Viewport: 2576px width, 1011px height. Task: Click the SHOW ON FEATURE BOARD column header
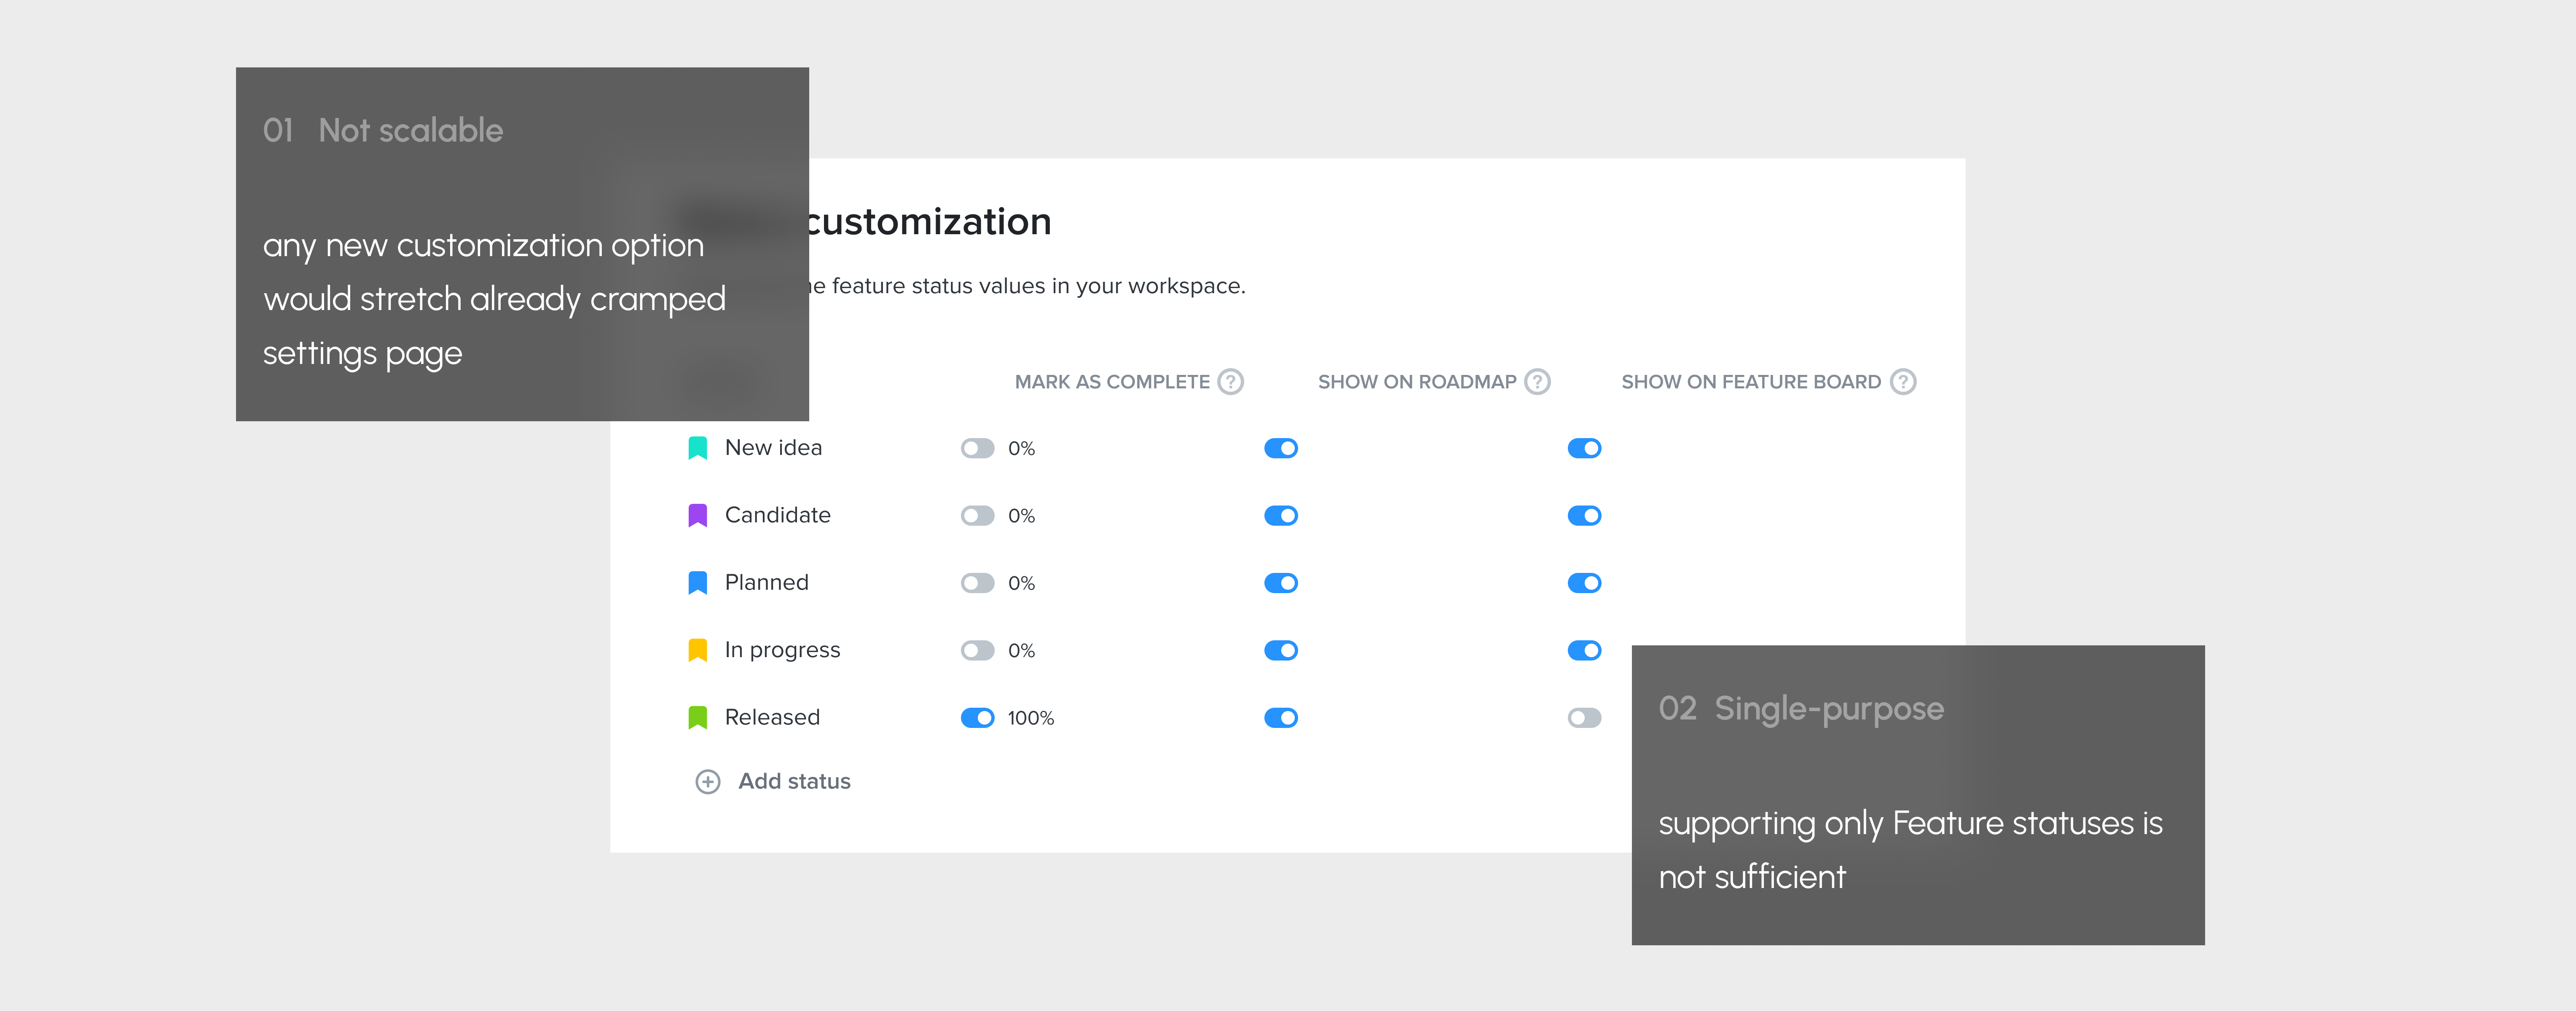[1751, 382]
